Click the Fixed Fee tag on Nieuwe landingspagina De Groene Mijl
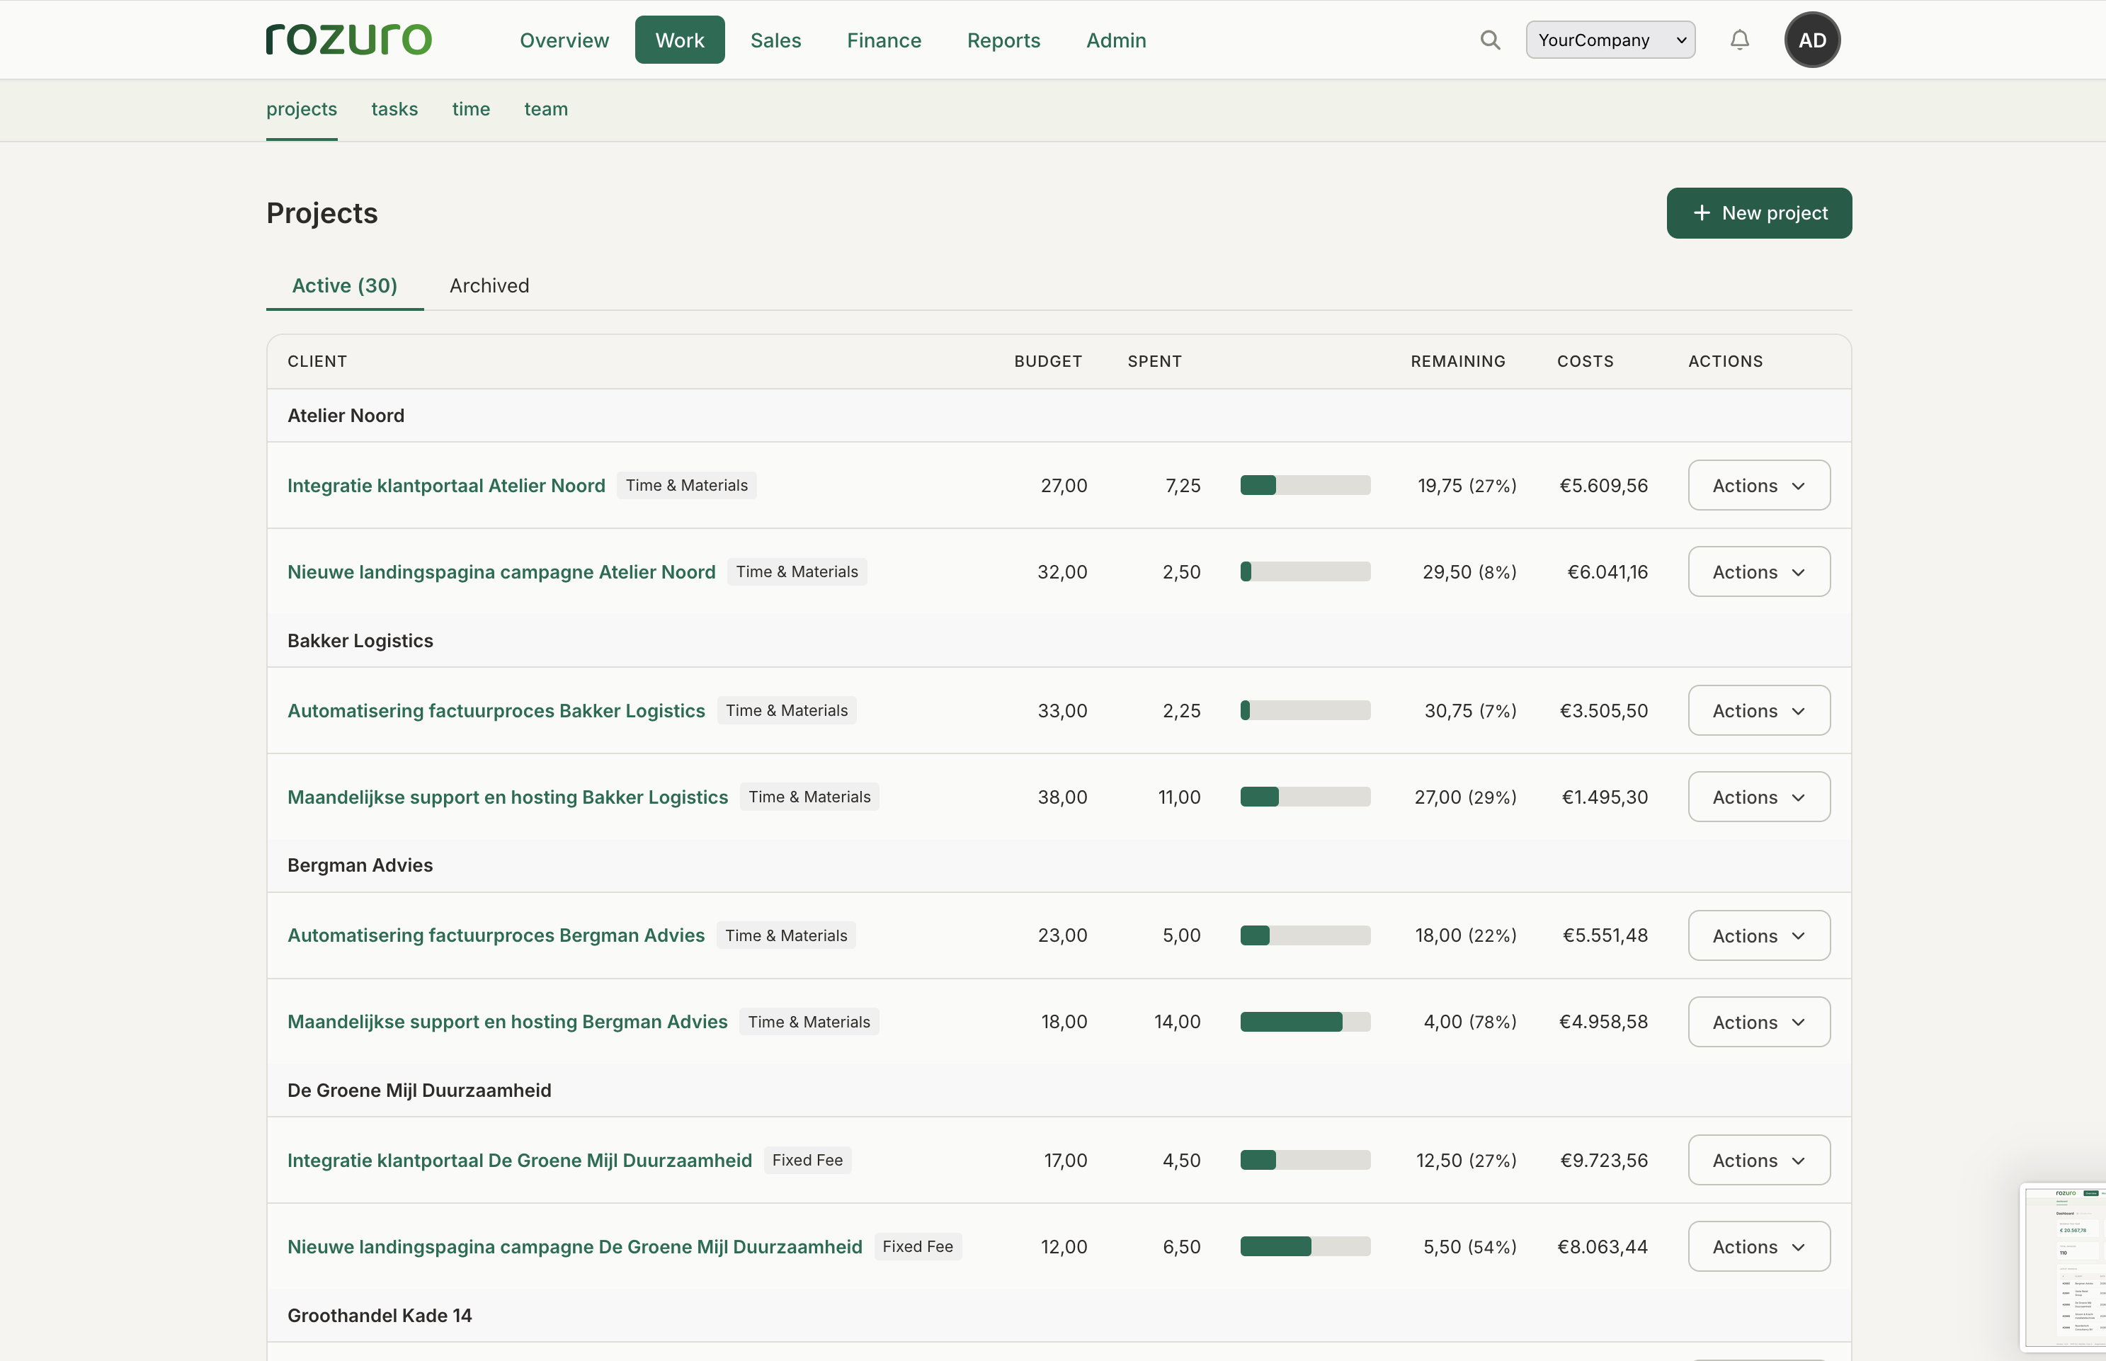Screen dimensions: 2106x1361 tap(917, 1246)
